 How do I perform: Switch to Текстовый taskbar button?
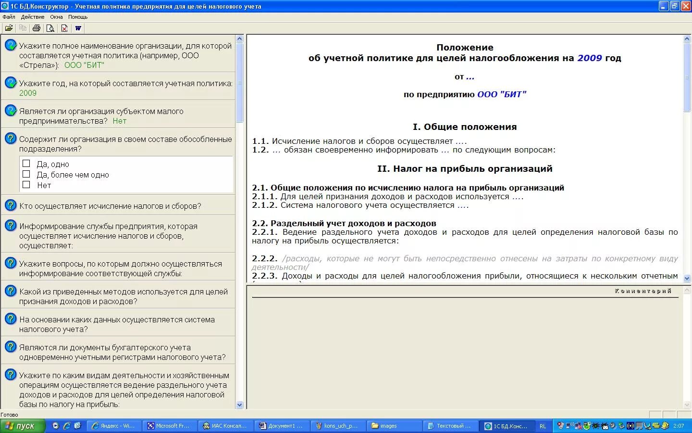(450, 426)
